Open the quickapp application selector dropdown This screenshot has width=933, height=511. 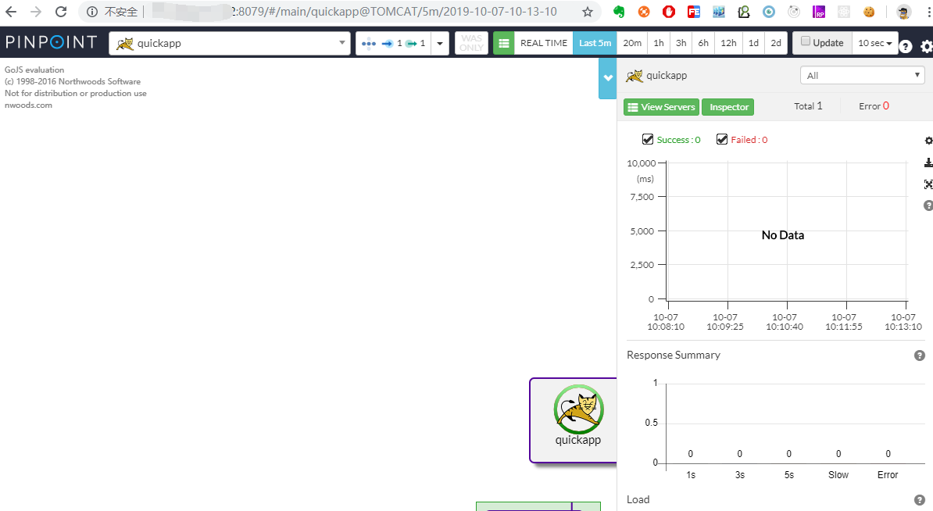click(230, 43)
